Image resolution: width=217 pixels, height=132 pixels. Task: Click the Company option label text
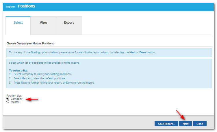[16, 99]
